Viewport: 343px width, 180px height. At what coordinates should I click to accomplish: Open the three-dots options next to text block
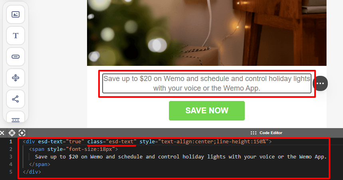(320, 83)
